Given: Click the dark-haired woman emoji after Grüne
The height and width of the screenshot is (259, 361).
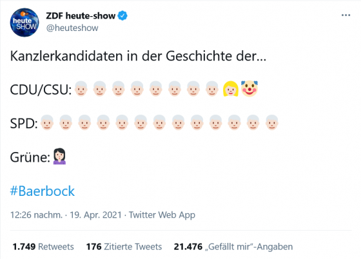Looking at the screenshot, I should pos(59,157).
